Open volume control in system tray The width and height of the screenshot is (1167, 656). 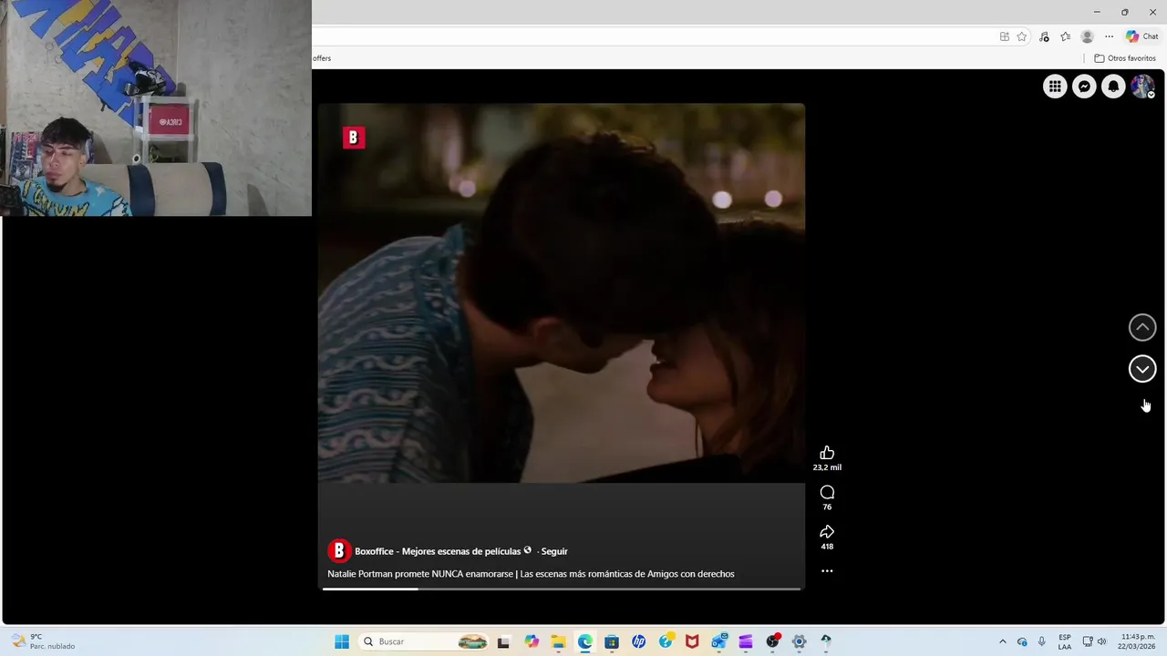tap(1102, 641)
